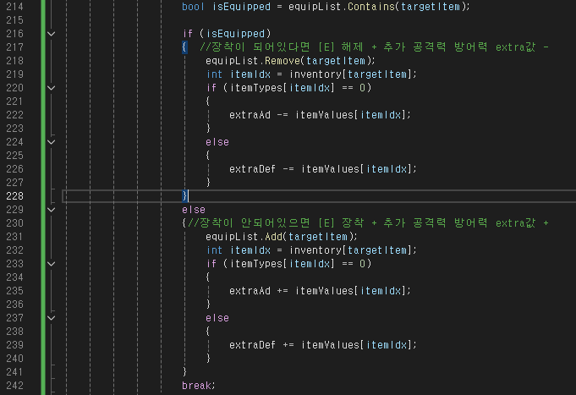This screenshot has height=395, width=576.
Task: Click 'int' keyword on line 219
Action: [214, 74]
